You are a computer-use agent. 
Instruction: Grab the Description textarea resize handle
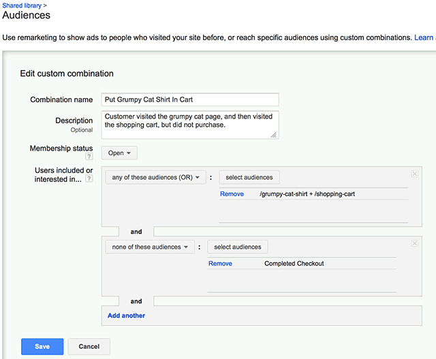click(274, 135)
